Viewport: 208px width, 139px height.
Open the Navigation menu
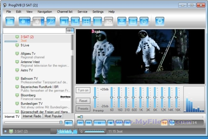click(45, 12)
